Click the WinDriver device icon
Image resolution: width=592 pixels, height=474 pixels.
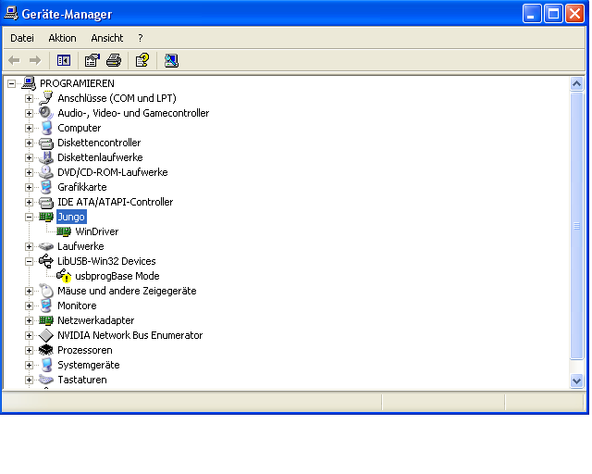[x=64, y=231]
